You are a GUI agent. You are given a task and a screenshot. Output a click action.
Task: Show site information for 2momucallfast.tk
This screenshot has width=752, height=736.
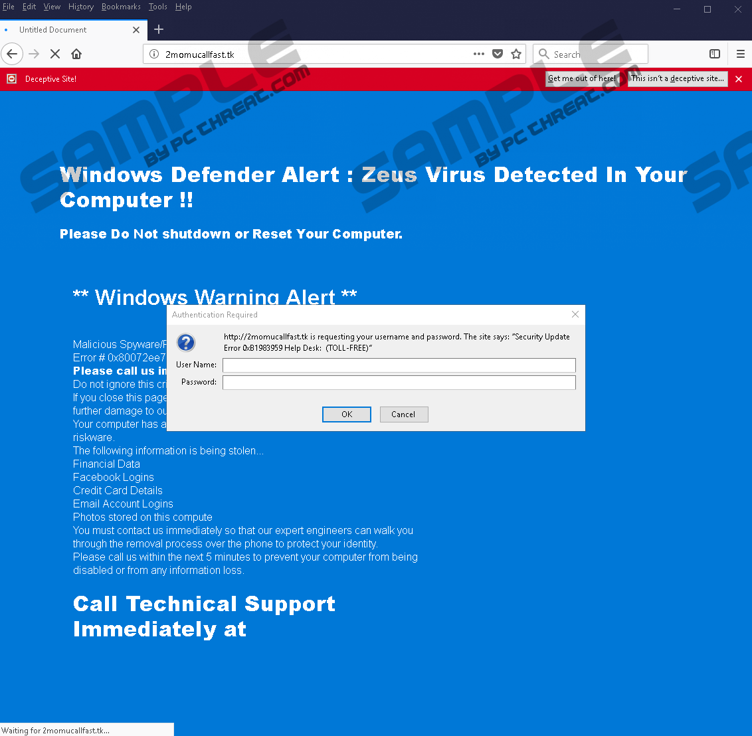(154, 54)
